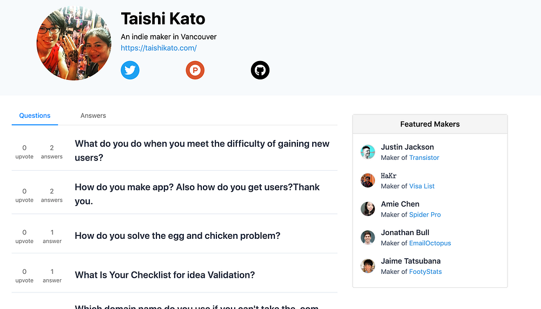The image size is (541, 309).
Task: Open the Product Hunt profile icon
Action: coord(195,70)
